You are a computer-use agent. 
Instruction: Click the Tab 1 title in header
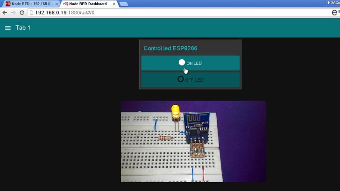23,28
